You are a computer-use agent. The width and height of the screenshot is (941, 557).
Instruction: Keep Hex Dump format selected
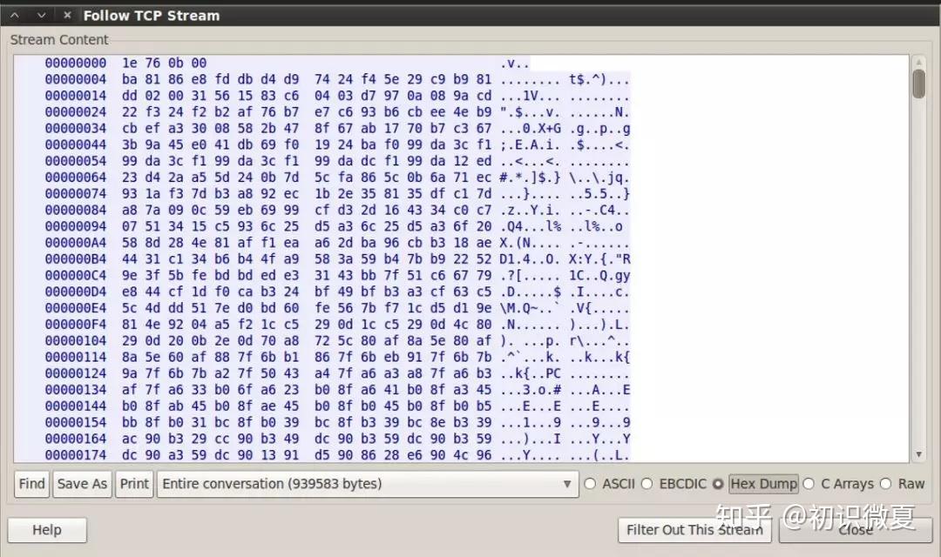(x=720, y=483)
